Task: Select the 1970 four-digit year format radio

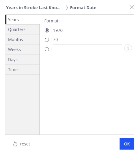Action: point(47,30)
